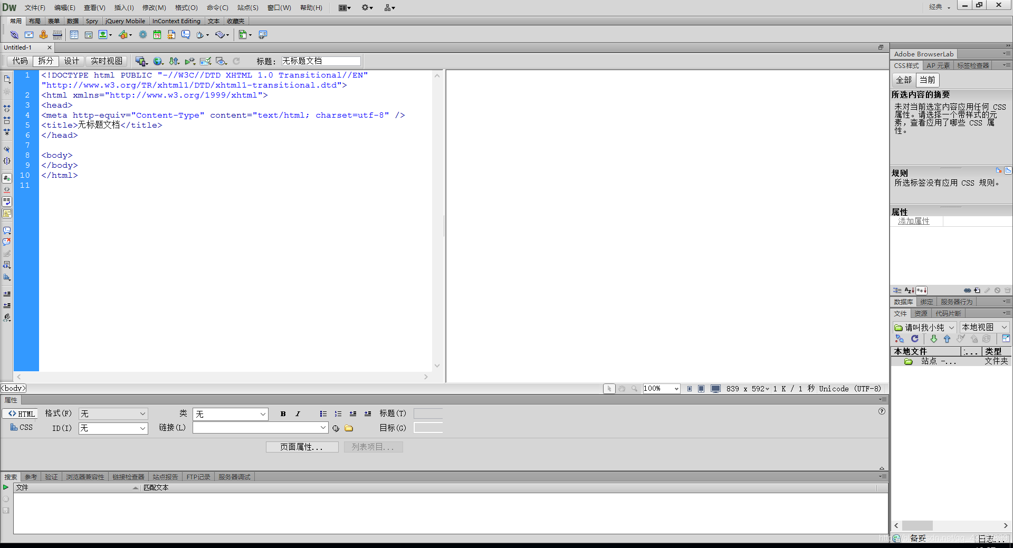Insert a server-side include icon
This screenshot has width=1013, height=548.
click(x=171, y=35)
